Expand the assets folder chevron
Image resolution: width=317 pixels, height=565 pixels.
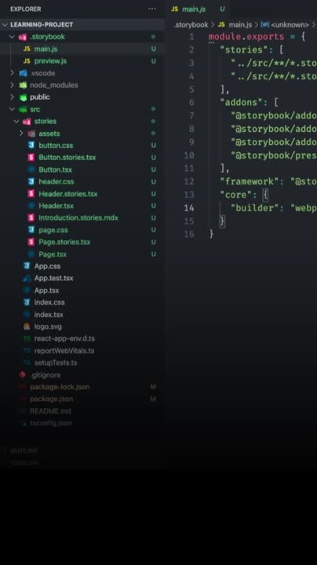[x=21, y=133]
